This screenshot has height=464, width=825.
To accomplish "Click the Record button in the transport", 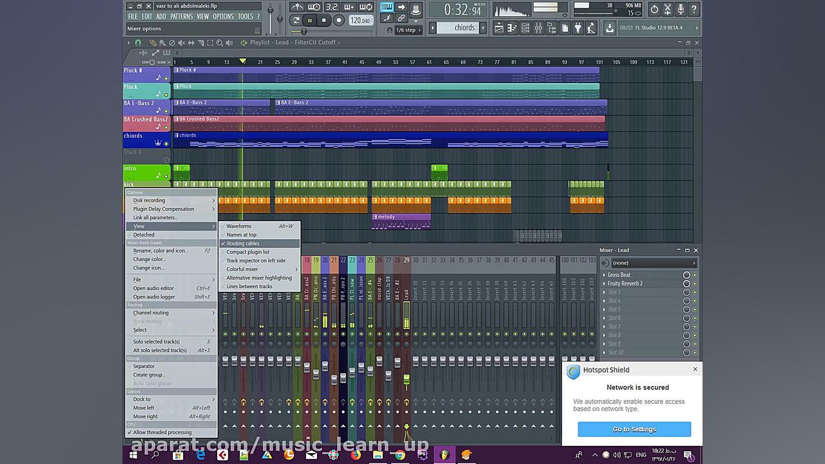I will click(338, 21).
